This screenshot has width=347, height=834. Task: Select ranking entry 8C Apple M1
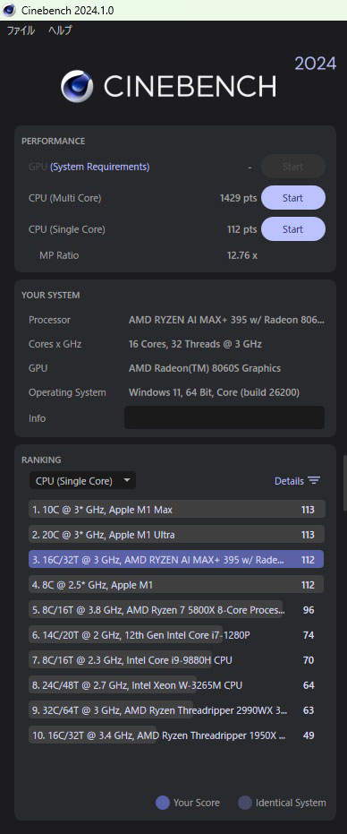click(x=176, y=585)
